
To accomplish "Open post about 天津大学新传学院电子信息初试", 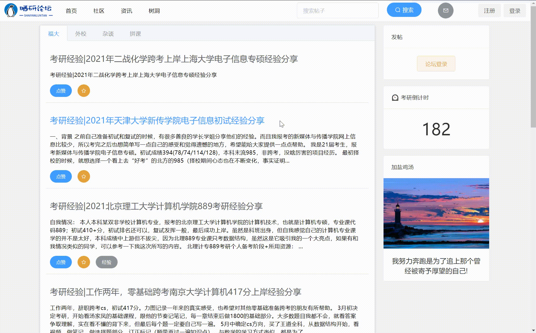I will coord(157,121).
